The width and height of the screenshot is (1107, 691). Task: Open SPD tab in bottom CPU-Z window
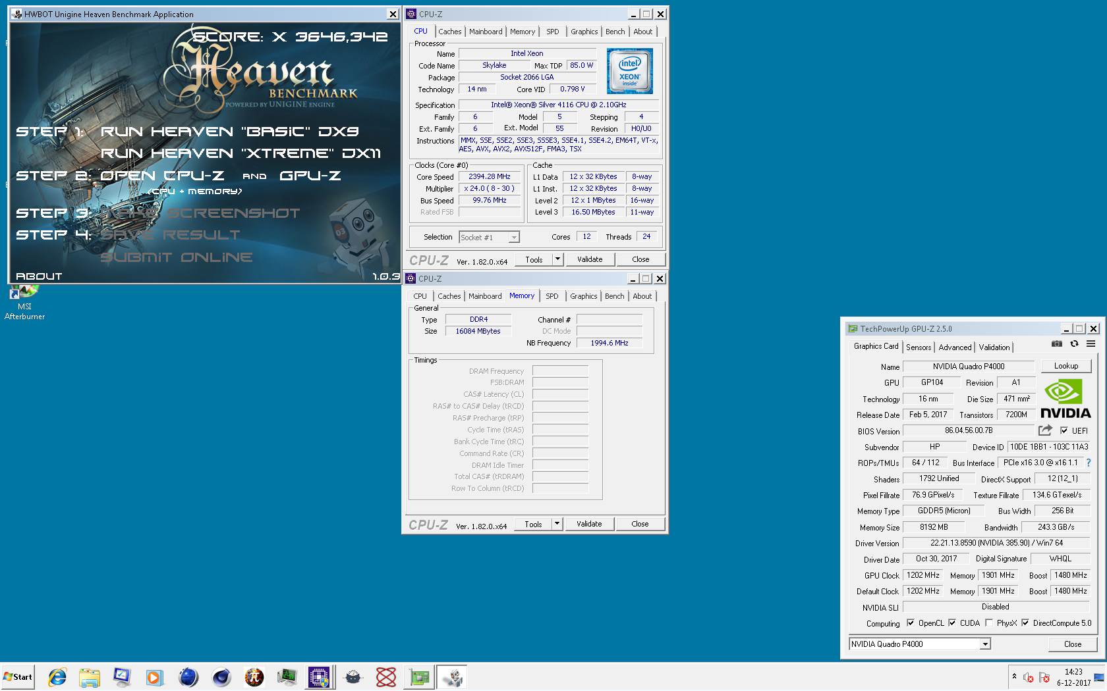pos(552,296)
